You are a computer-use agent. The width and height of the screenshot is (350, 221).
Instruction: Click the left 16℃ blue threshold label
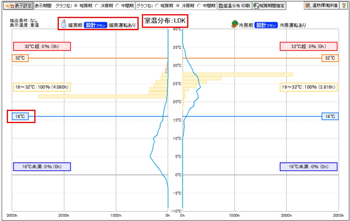tap(20, 117)
